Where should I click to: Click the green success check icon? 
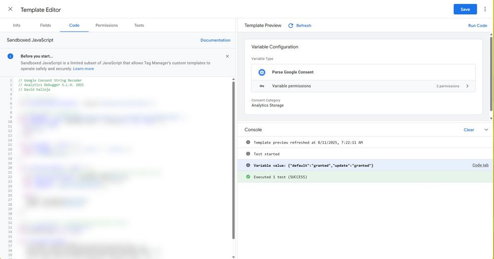248,177
